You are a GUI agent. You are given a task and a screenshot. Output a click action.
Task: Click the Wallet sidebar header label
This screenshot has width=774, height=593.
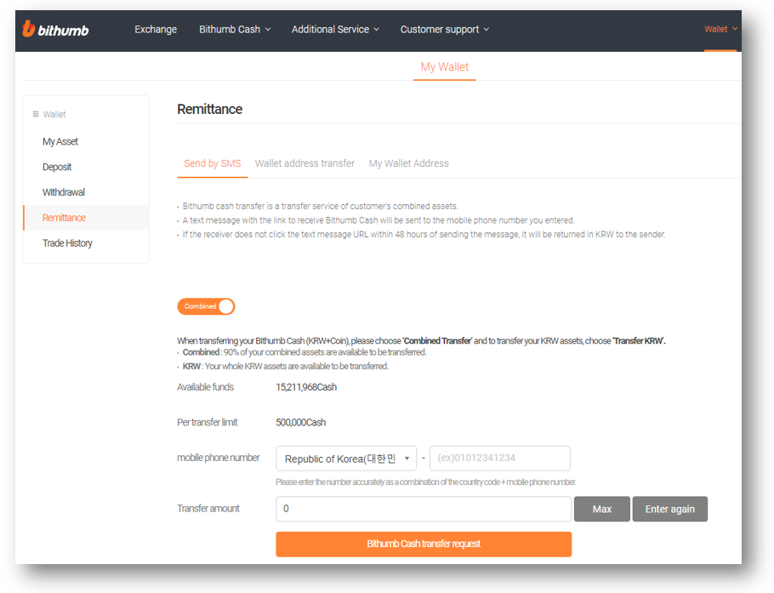point(54,115)
